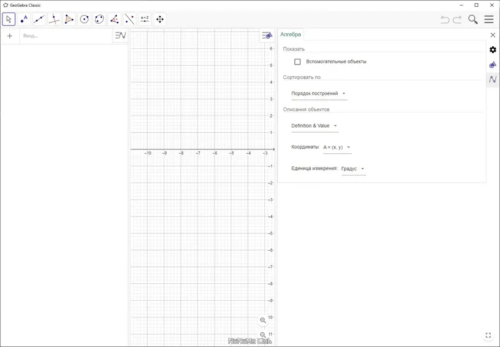This screenshot has width=500, height=347.
Task: Redo the last action
Action: 457,19
